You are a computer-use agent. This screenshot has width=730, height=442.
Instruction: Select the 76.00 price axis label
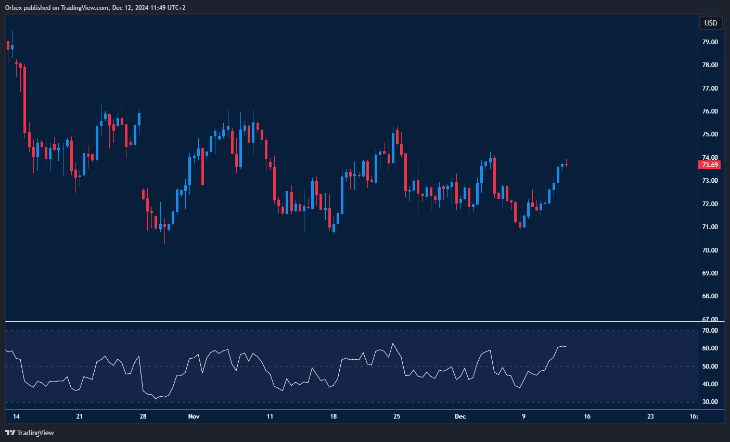710,111
